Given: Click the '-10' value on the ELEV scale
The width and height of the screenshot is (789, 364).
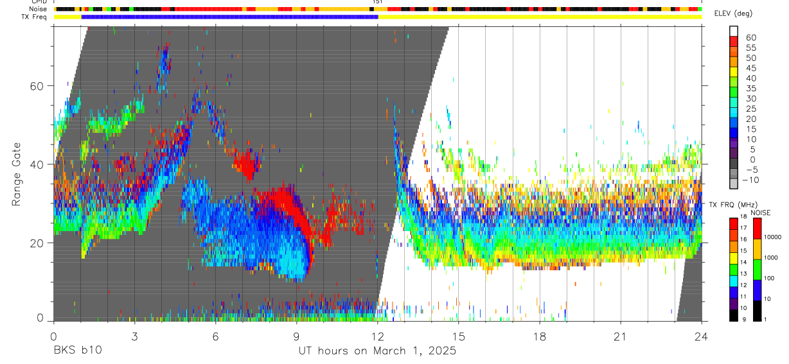Looking at the screenshot, I should 749,180.
